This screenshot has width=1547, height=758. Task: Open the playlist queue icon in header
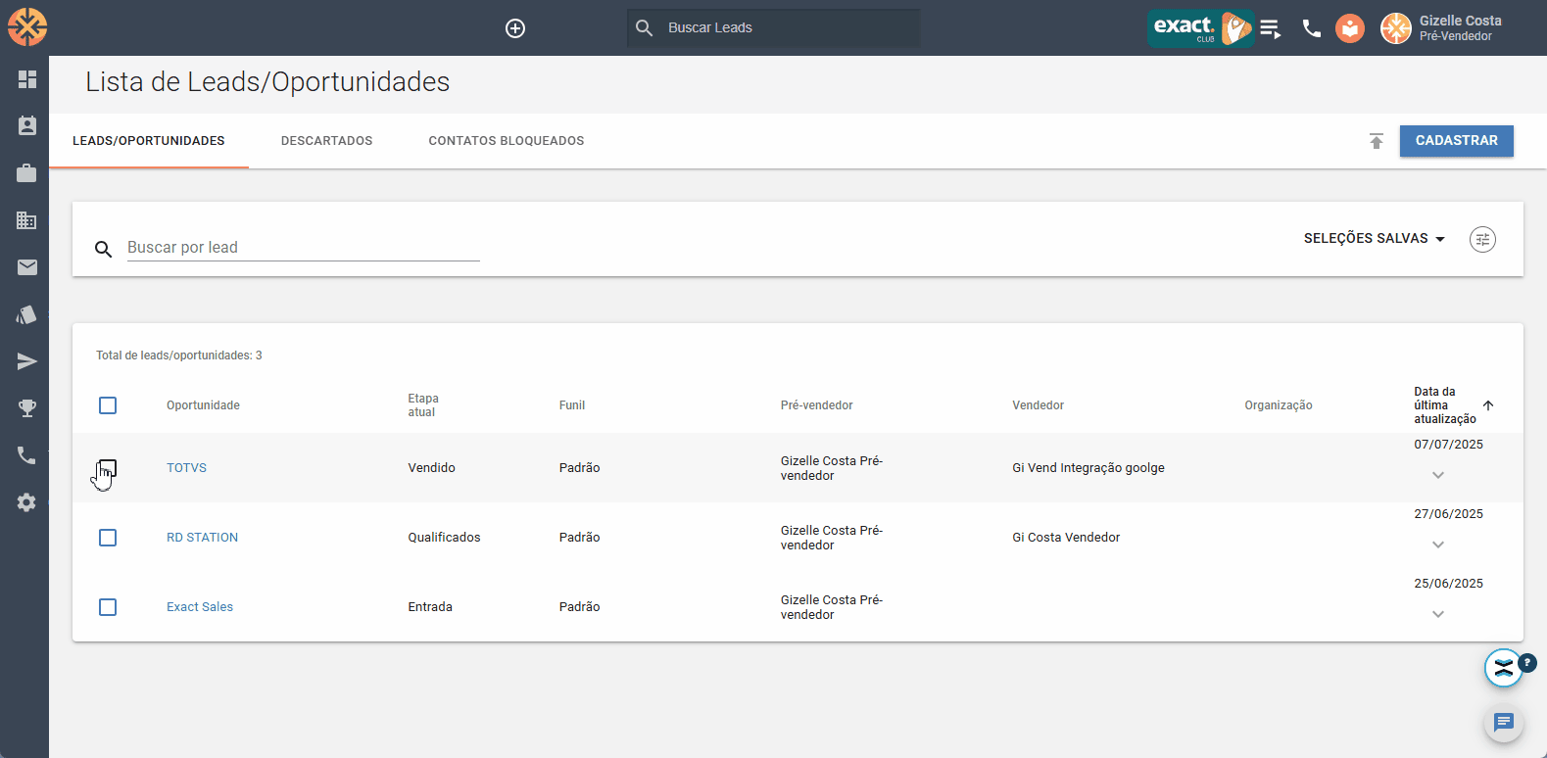coord(1271,28)
